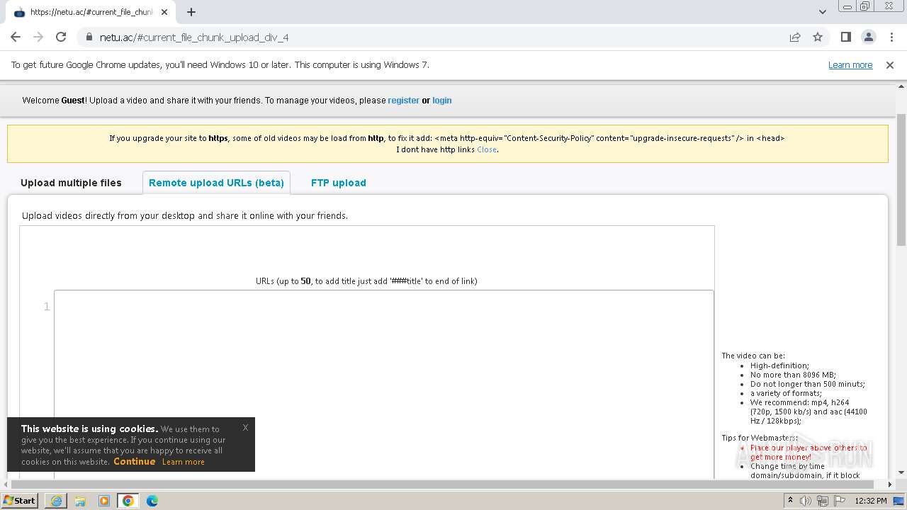This screenshot has height=510, width=907.
Task: Launch Internet Explorer from the taskbar
Action: [56, 501]
